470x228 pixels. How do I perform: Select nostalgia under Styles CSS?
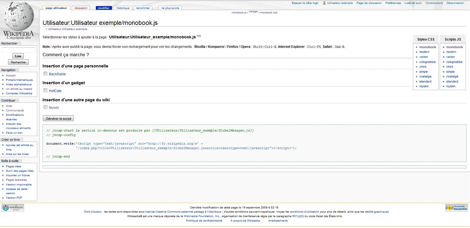(x=425, y=76)
